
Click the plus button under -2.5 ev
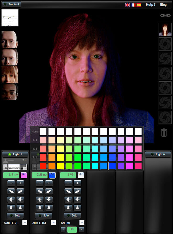click(x=49, y=183)
